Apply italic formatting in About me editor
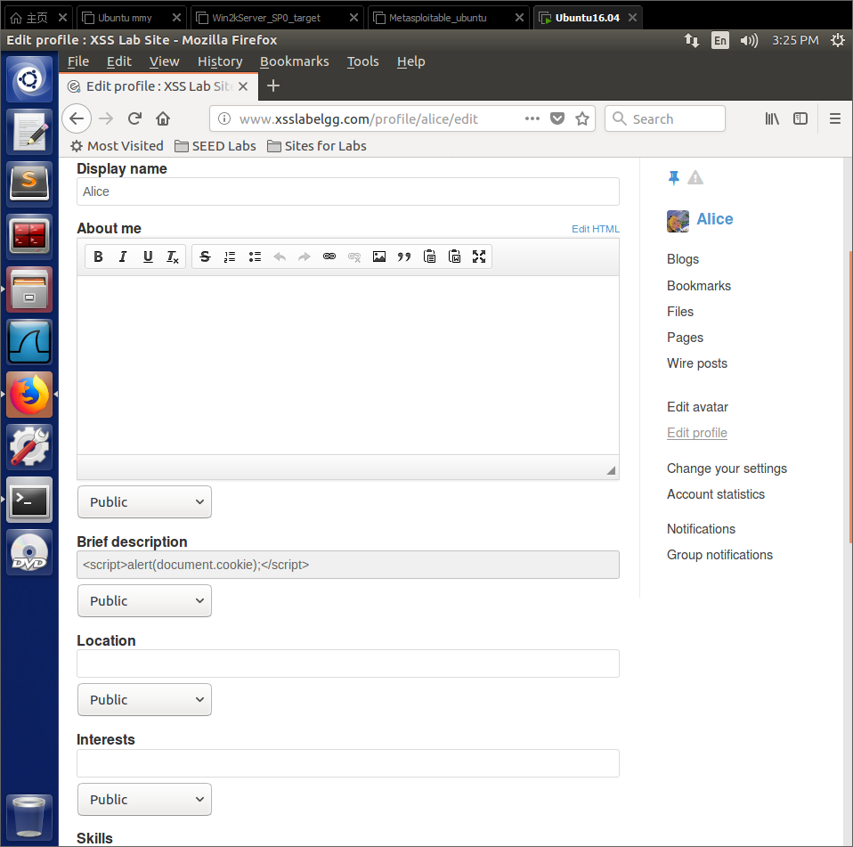This screenshot has height=847, width=853. coord(123,257)
